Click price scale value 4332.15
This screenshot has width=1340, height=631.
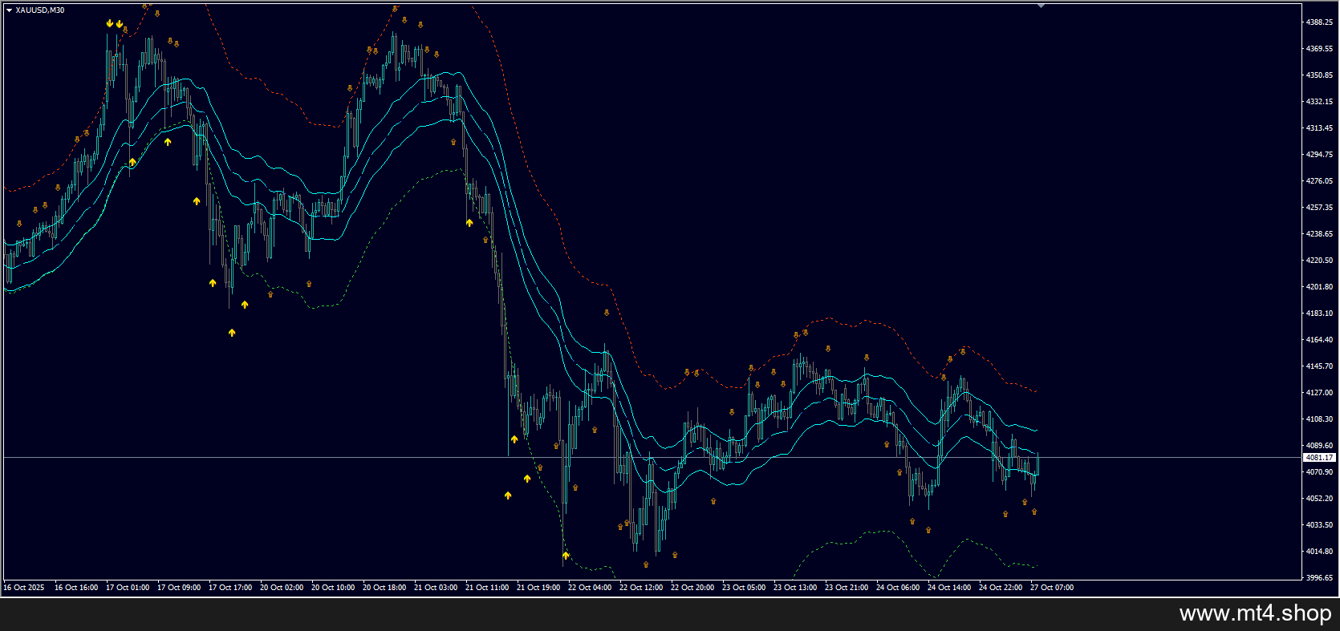(x=1319, y=102)
